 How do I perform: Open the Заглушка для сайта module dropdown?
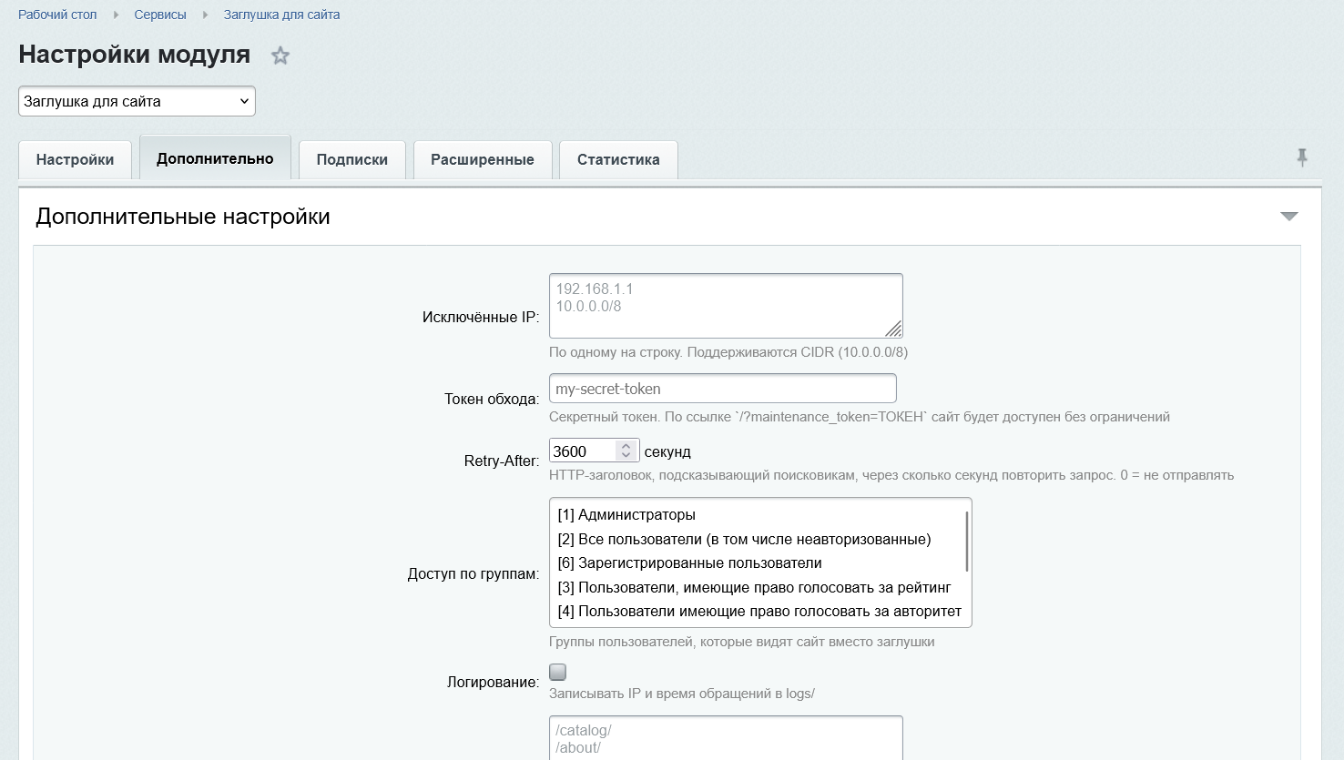[x=137, y=101]
